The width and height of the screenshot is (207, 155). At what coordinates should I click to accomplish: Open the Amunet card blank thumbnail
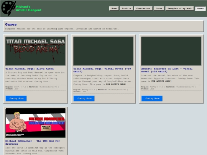pos(171,51)
